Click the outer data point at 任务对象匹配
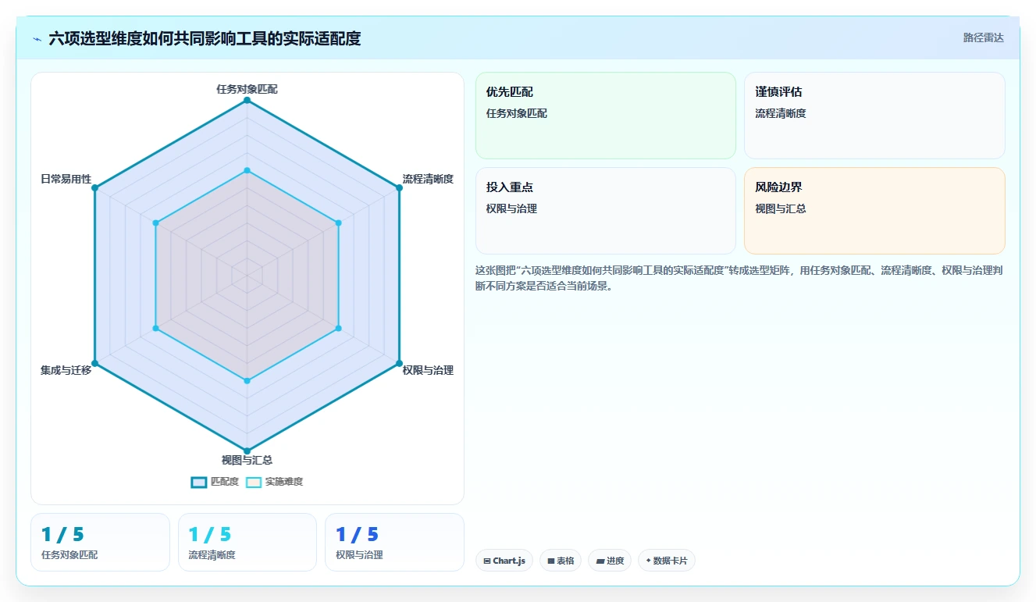The height and width of the screenshot is (602, 1036). tap(247, 100)
